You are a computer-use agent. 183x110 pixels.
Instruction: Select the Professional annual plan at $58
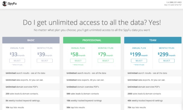(x=78, y=61)
